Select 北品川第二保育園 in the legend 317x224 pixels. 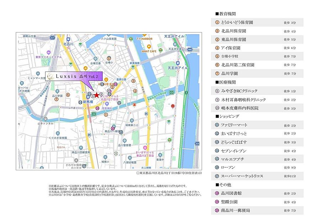click(238, 65)
